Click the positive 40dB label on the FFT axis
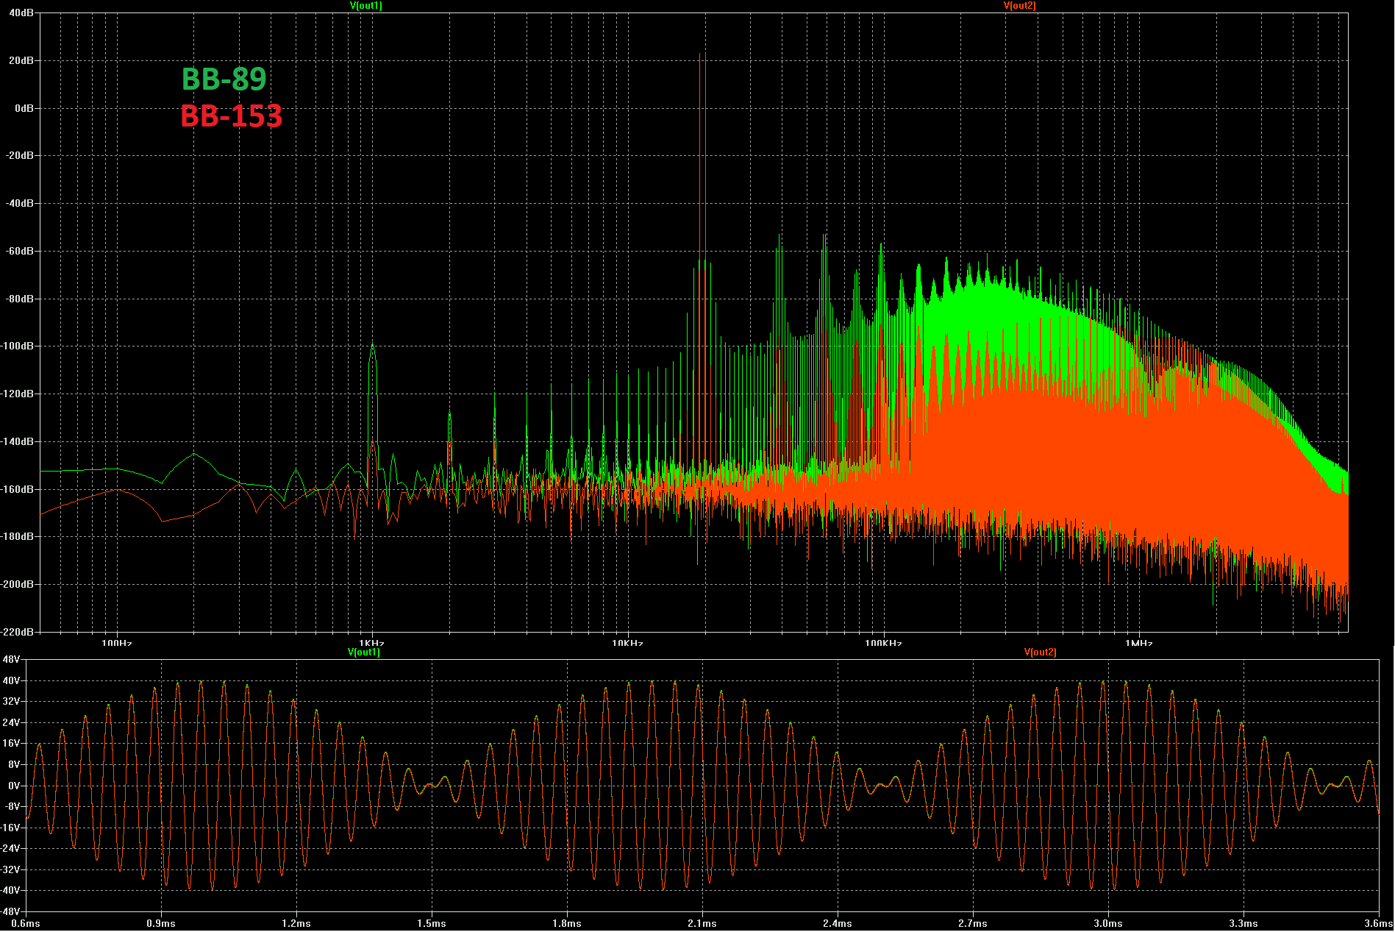The height and width of the screenshot is (932, 1395). coord(21,13)
